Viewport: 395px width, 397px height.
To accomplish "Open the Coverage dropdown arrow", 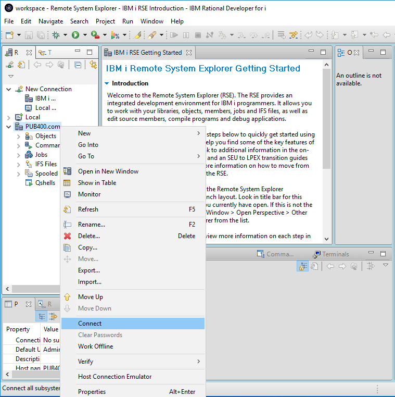I will coord(125,35).
